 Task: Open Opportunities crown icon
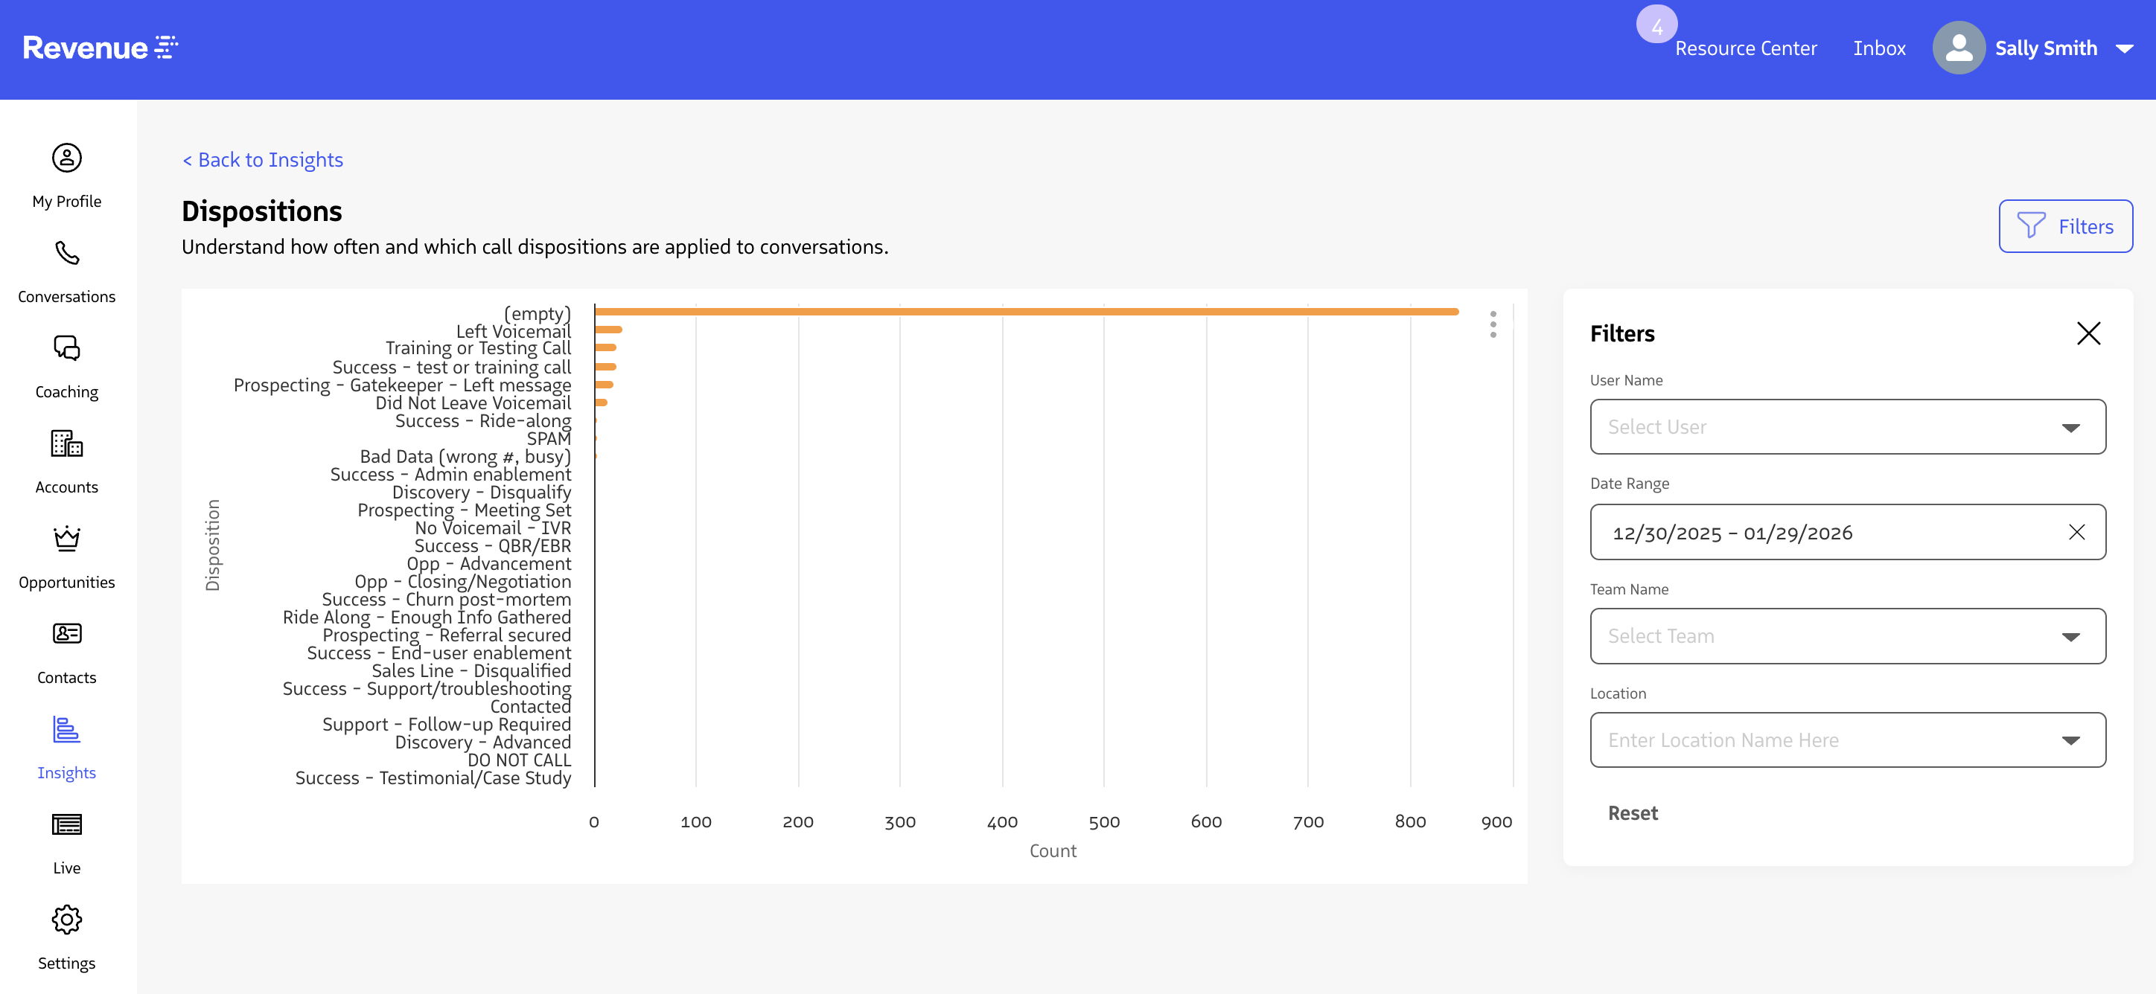pyautogui.click(x=67, y=539)
